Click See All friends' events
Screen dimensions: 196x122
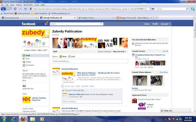pyautogui.click(x=165, y=51)
